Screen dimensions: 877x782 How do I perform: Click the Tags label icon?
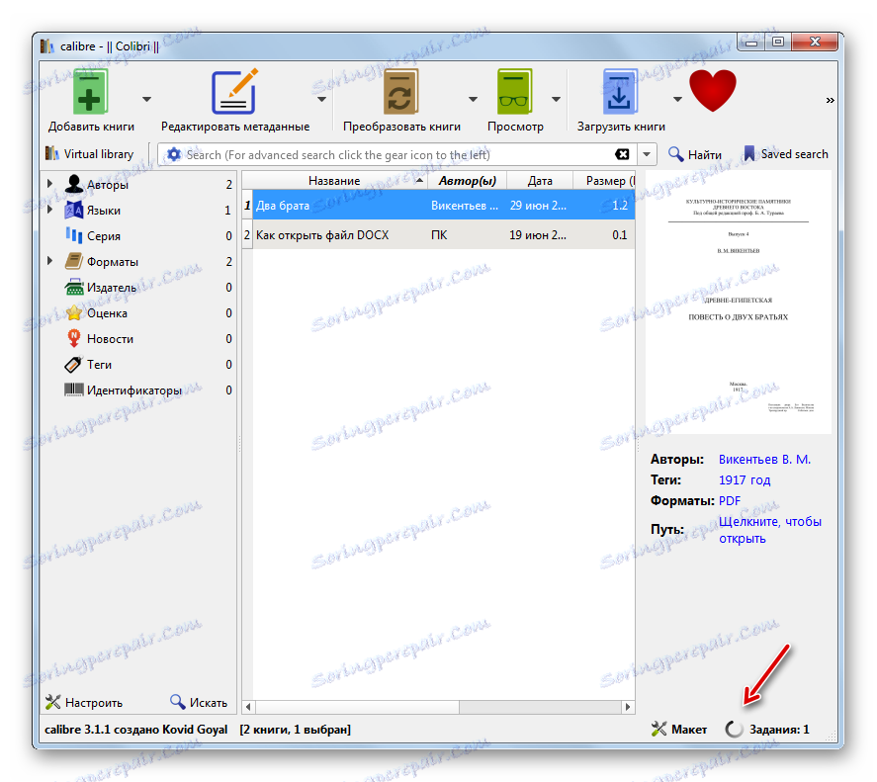74,364
